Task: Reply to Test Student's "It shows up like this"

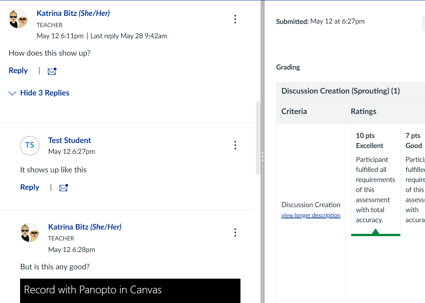Action: pyautogui.click(x=30, y=187)
